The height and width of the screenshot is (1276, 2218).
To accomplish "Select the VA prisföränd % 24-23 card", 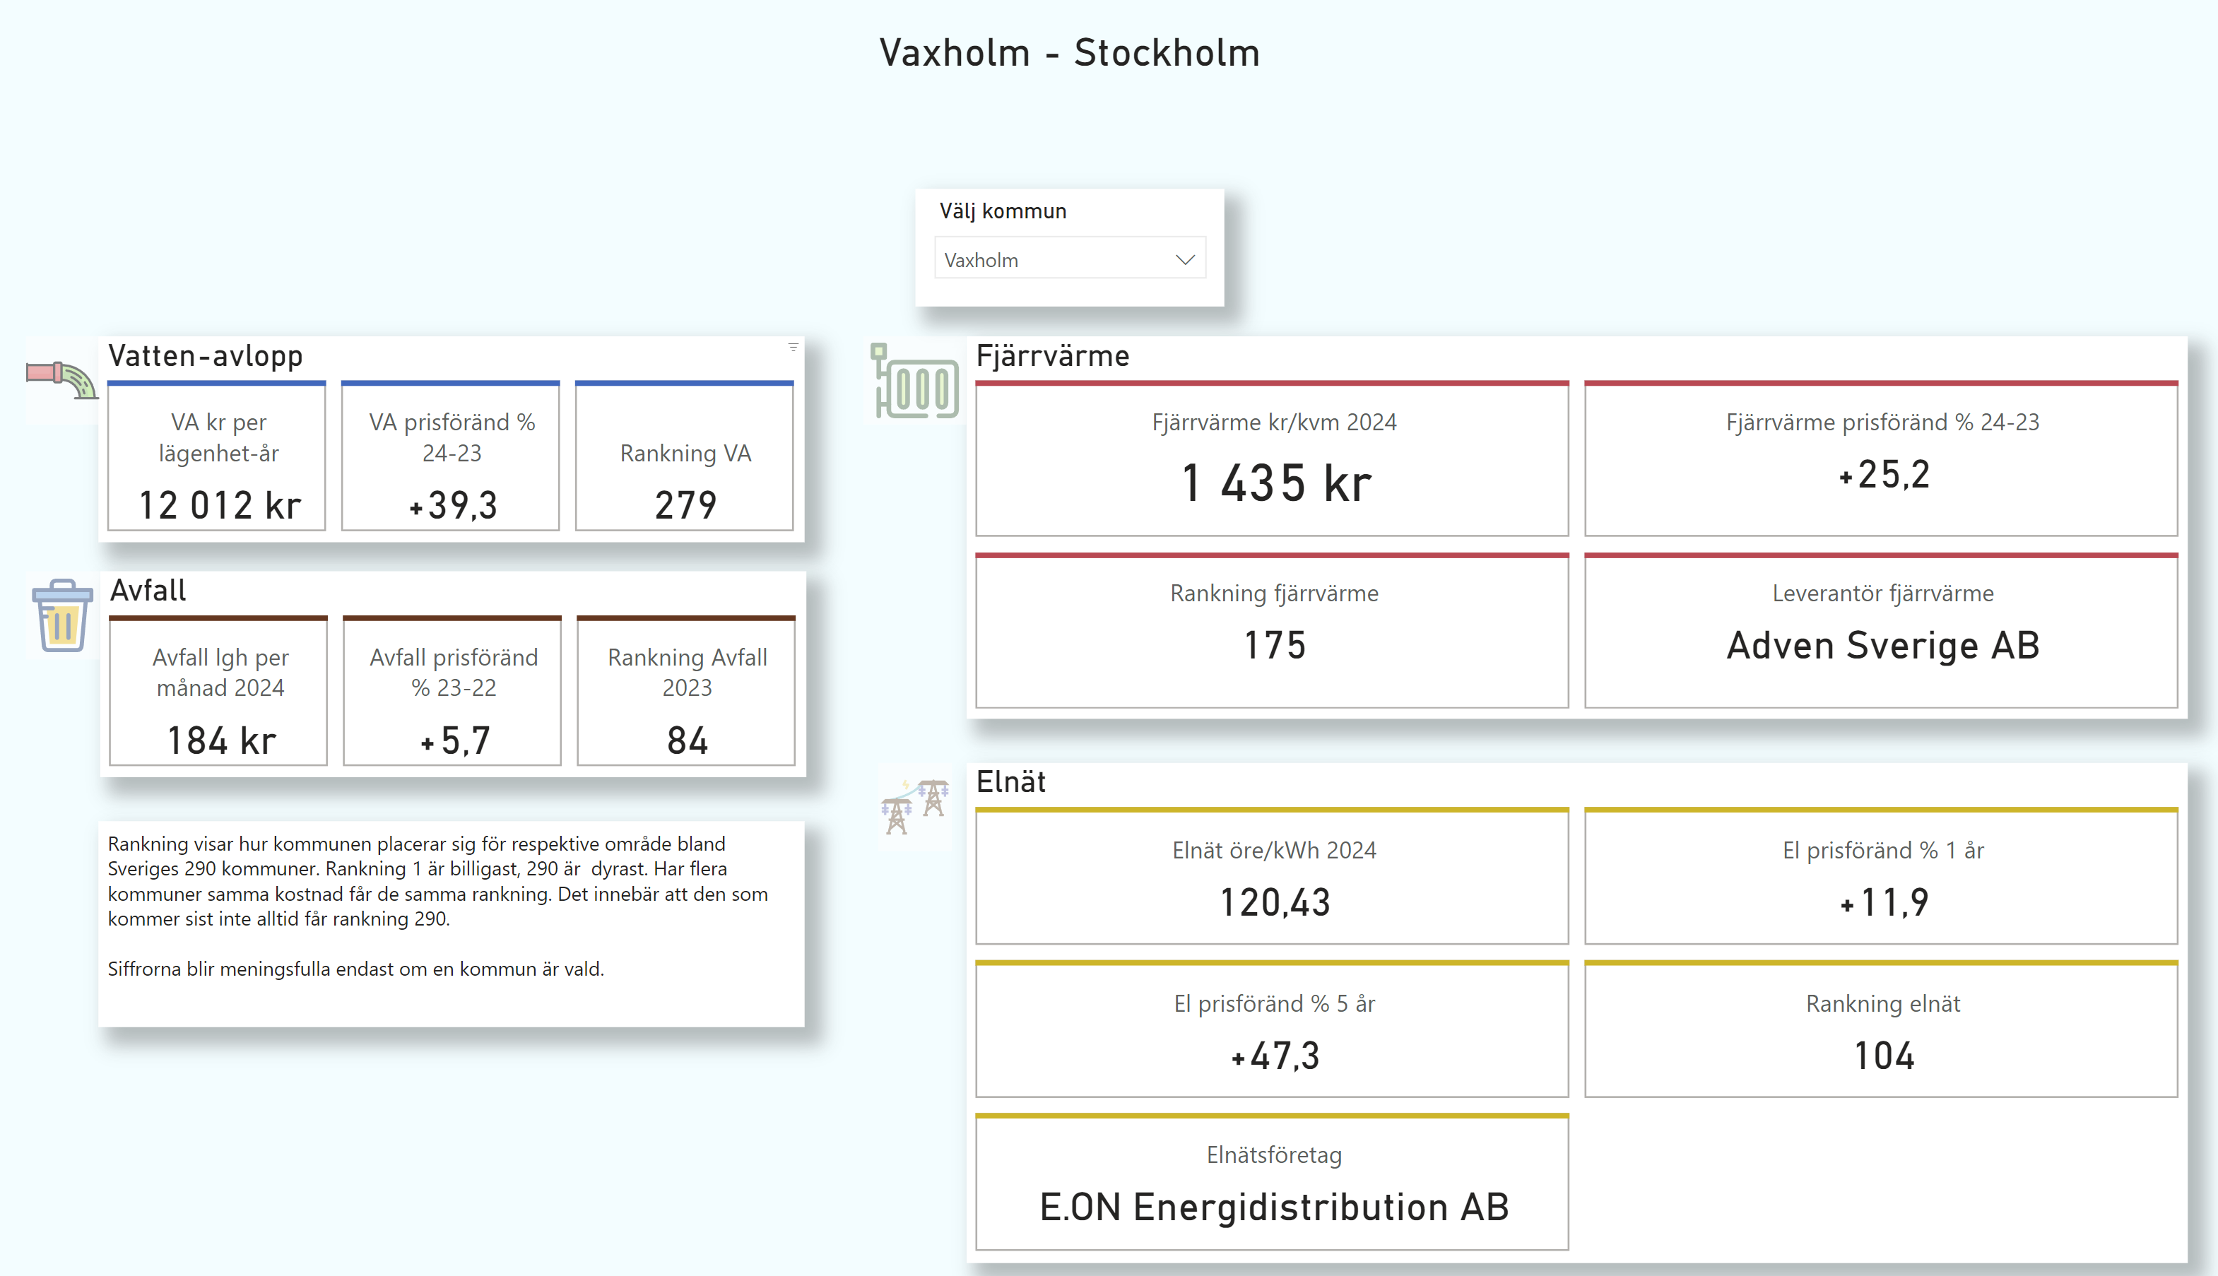I will click(x=450, y=457).
